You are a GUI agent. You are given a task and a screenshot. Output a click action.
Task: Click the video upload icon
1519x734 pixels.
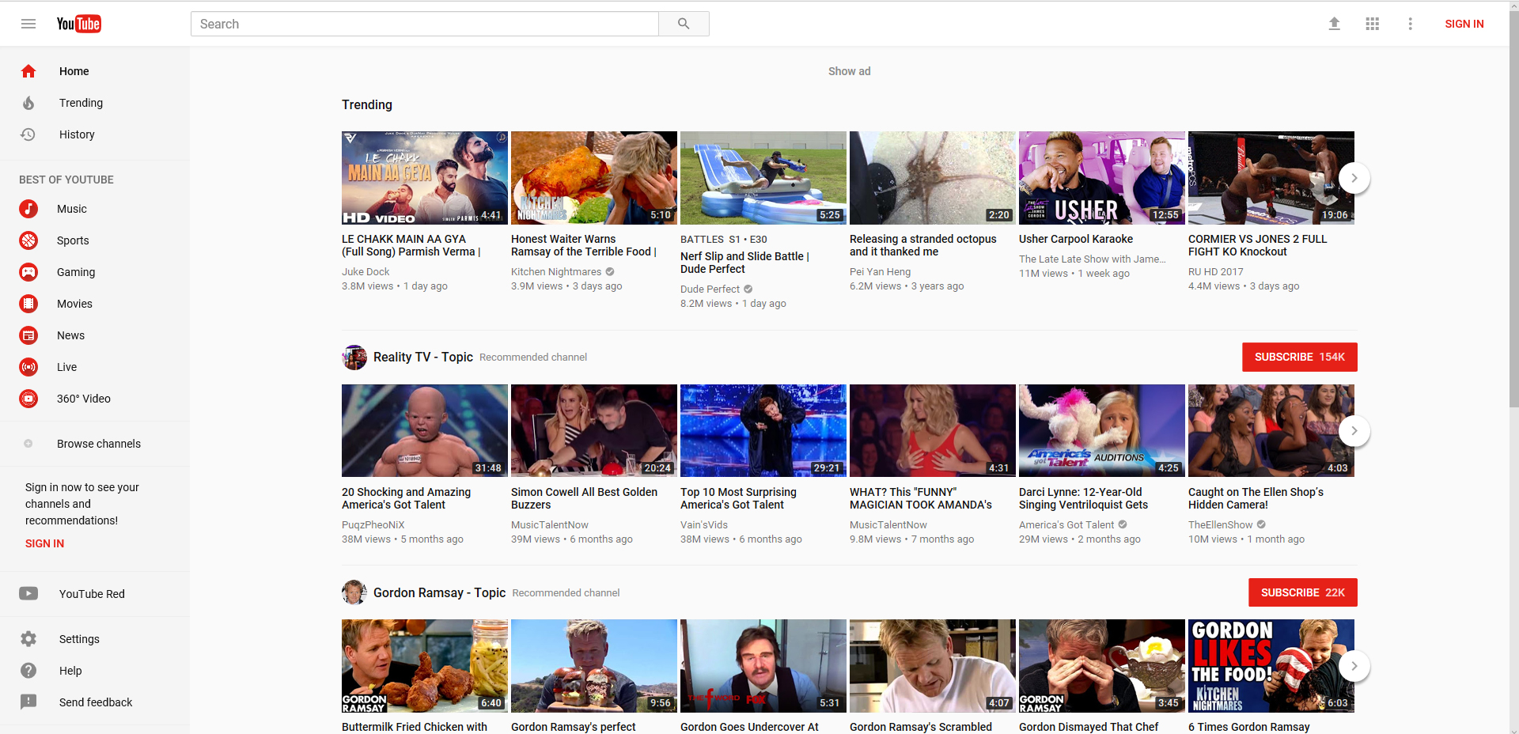1335,24
